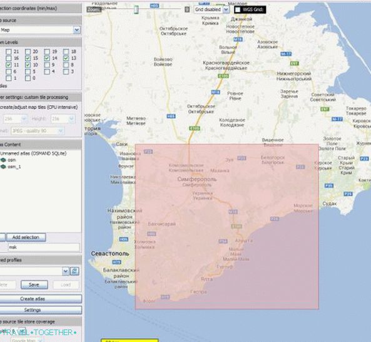Viewport: 371px width, 342px height.
Task: Open the saved profiles dropdown
Action: (66, 271)
